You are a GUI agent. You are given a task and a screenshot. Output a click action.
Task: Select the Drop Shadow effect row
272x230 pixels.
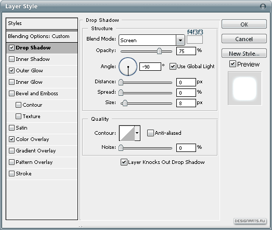point(42,48)
